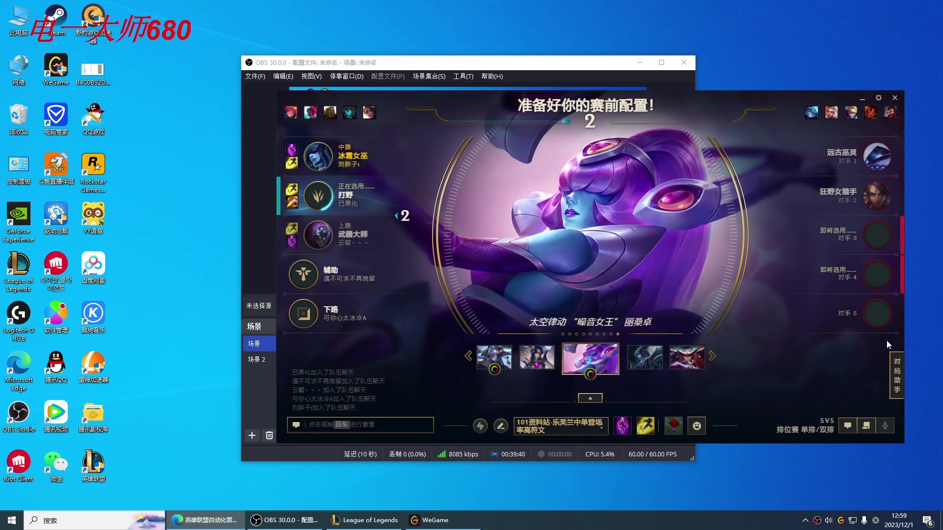Open OBS 工具(T) menu
This screenshot has width=943, height=530.
[x=463, y=76]
